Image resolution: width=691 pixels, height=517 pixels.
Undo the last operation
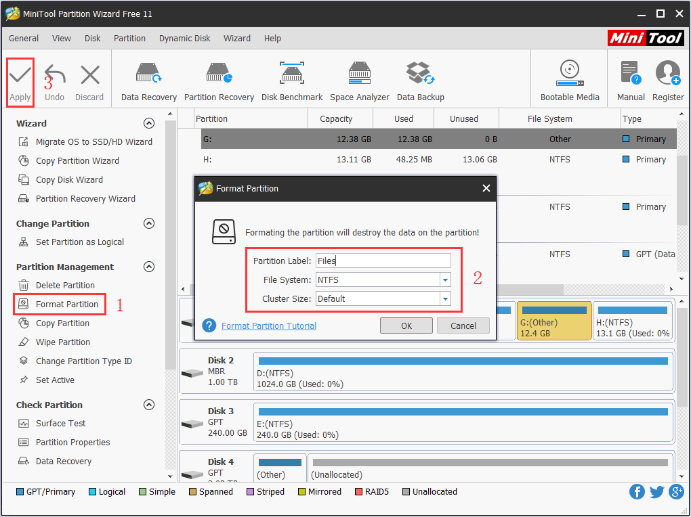coord(55,83)
